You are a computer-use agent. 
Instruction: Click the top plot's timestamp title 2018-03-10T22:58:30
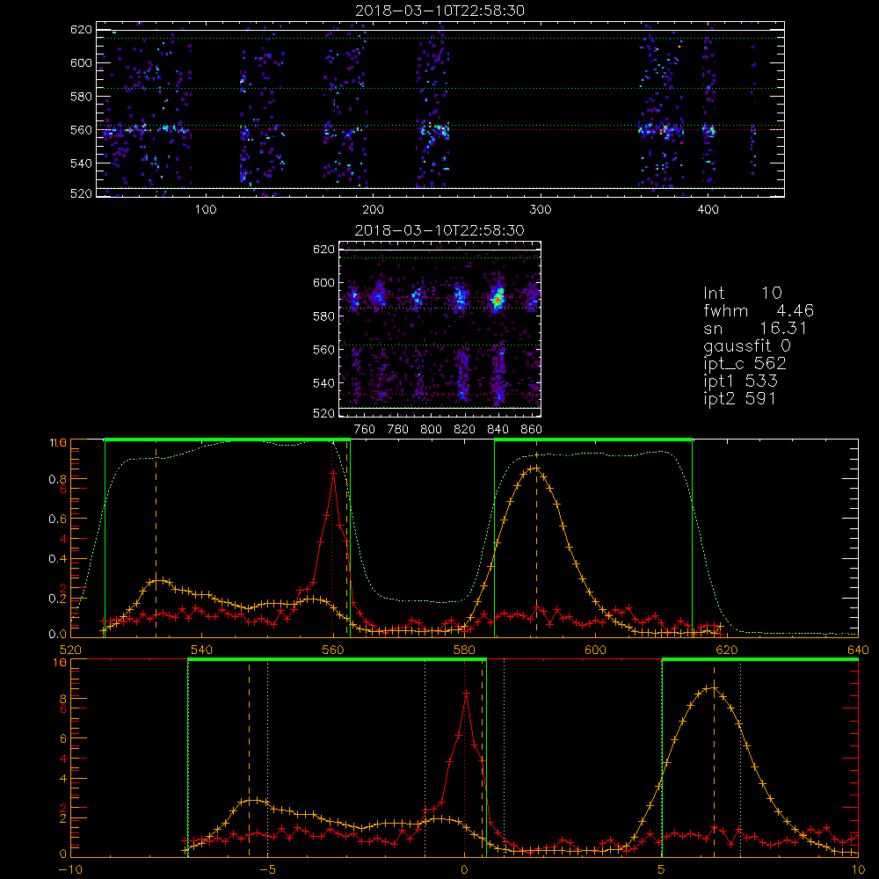click(439, 11)
